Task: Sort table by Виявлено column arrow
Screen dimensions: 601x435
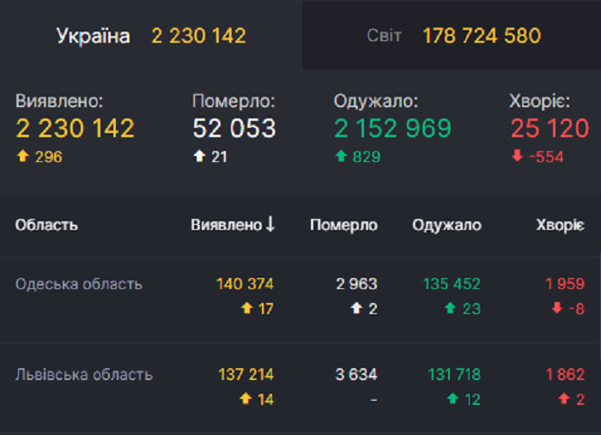Action: [270, 224]
